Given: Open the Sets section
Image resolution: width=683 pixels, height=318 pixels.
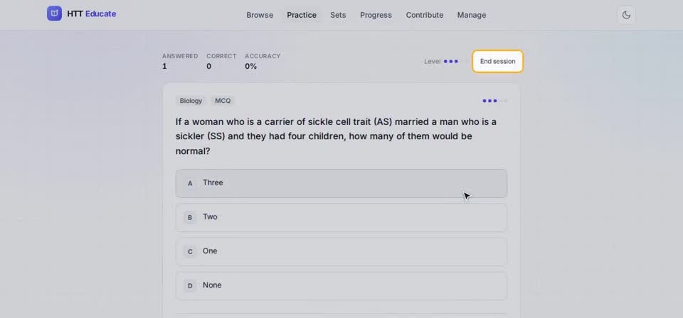Looking at the screenshot, I should point(338,15).
